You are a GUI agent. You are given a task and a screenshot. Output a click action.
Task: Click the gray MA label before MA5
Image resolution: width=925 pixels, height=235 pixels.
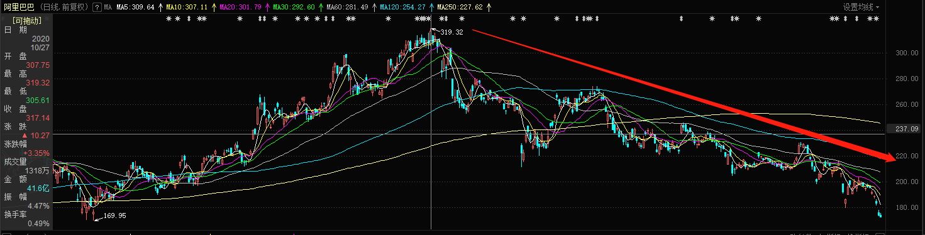[x=108, y=8]
